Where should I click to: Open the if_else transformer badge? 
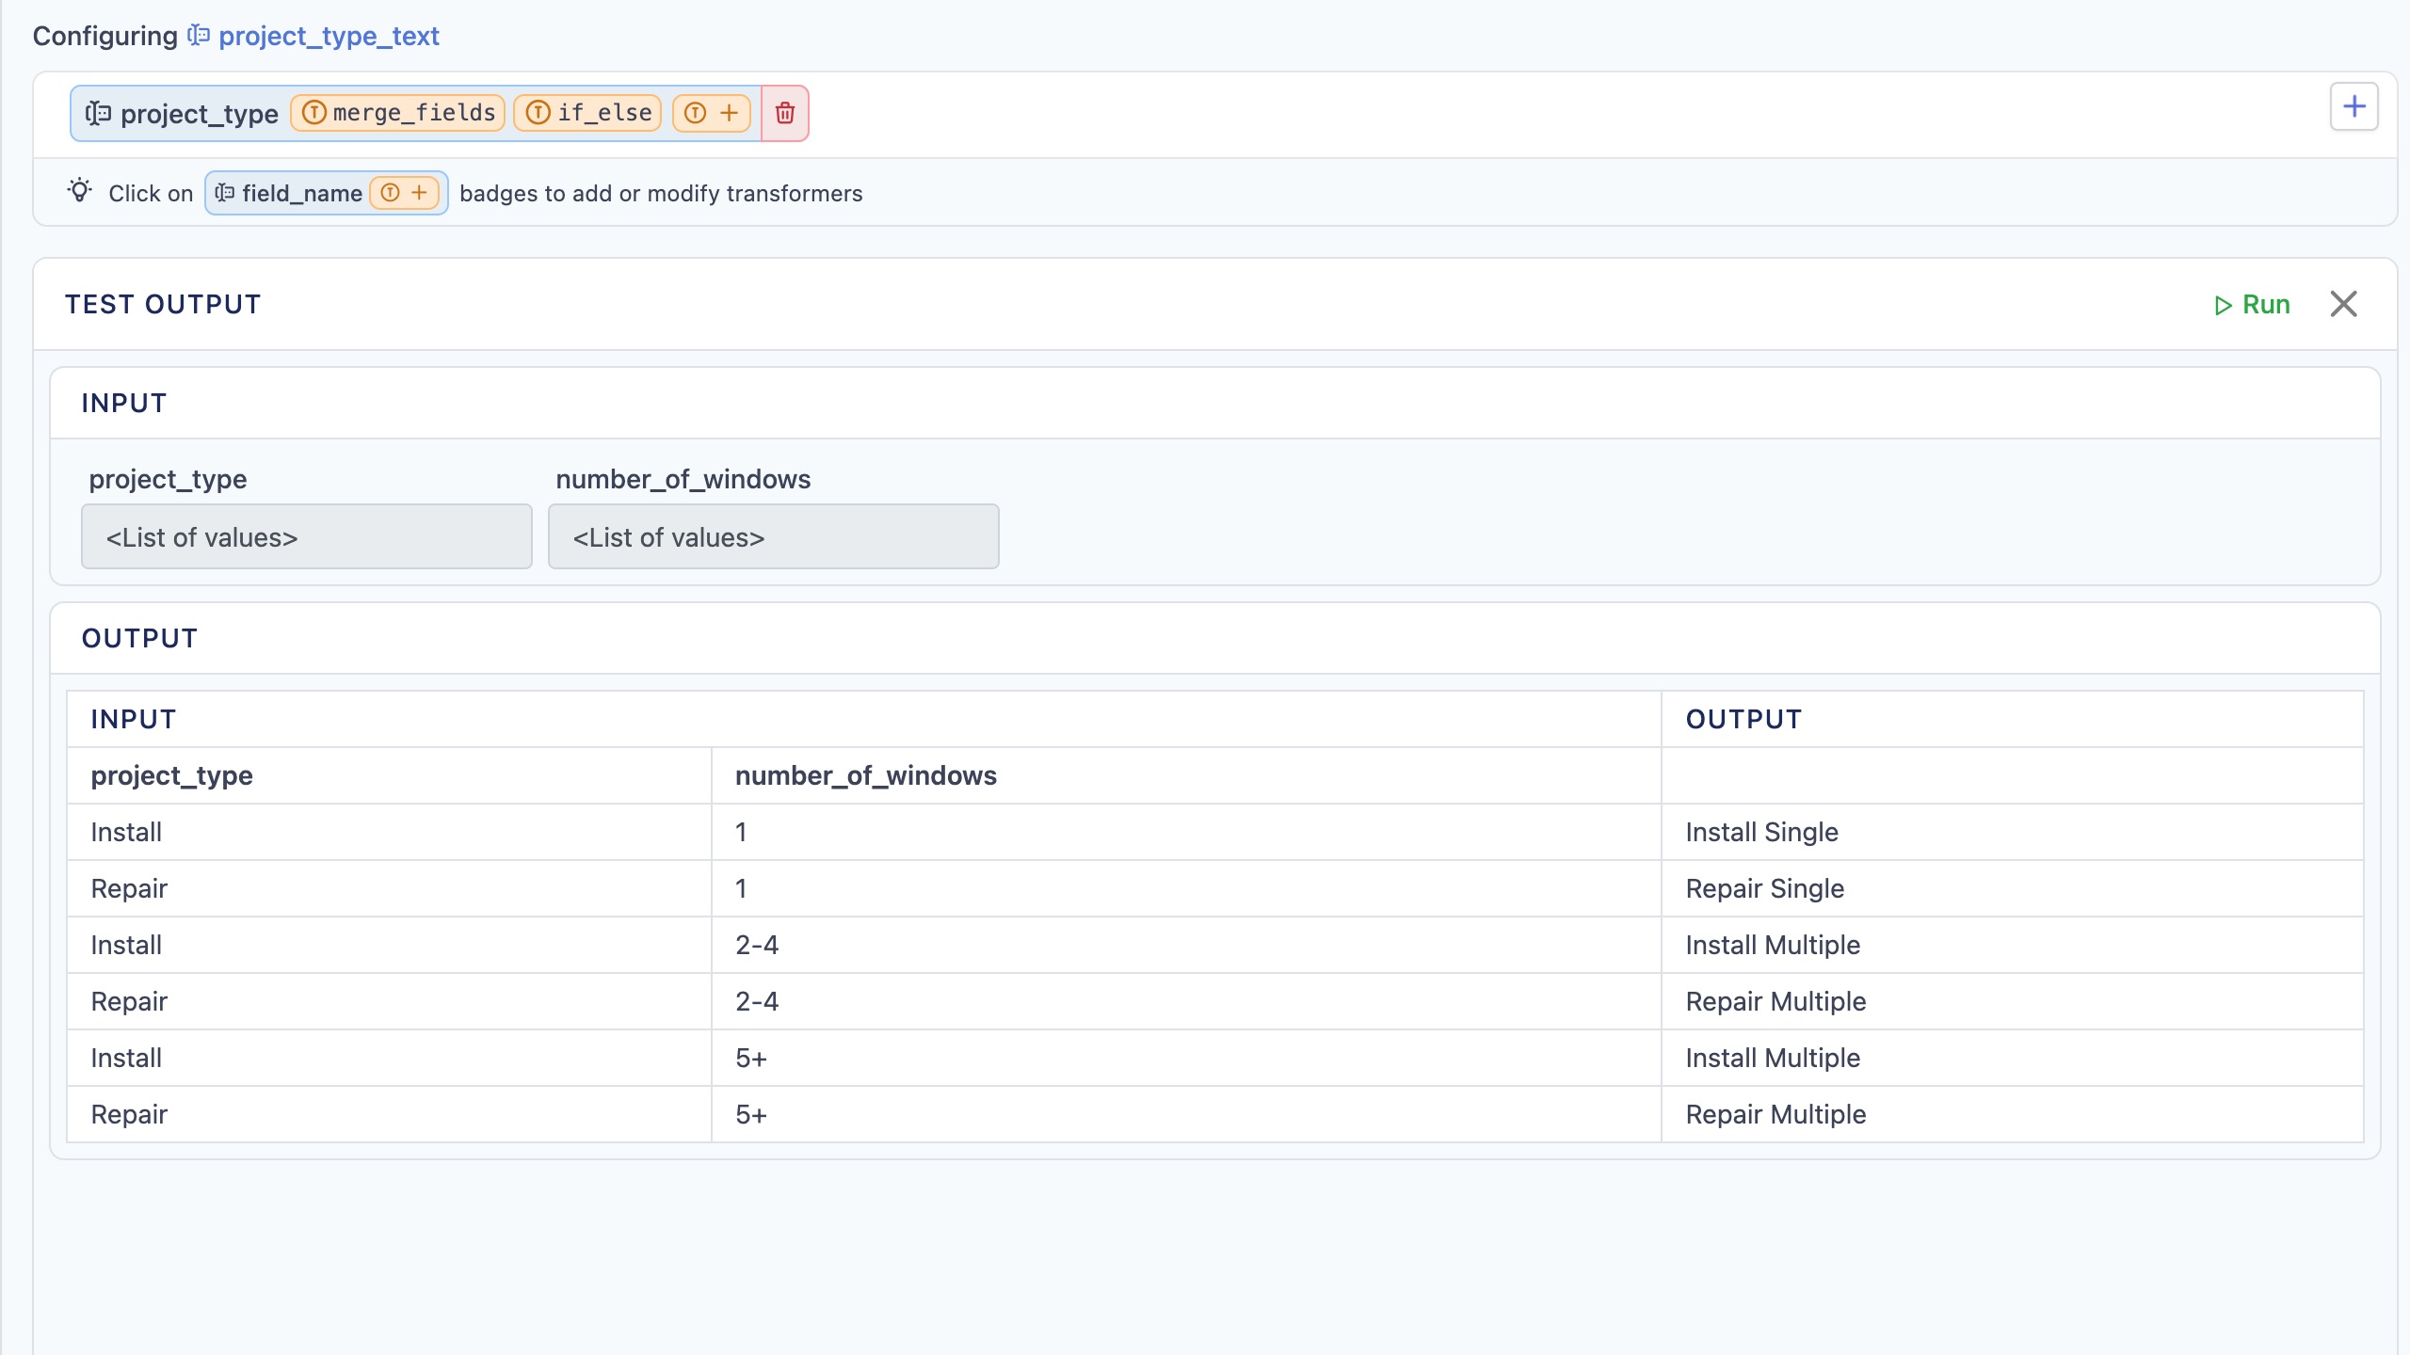click(x=588, y=114)
